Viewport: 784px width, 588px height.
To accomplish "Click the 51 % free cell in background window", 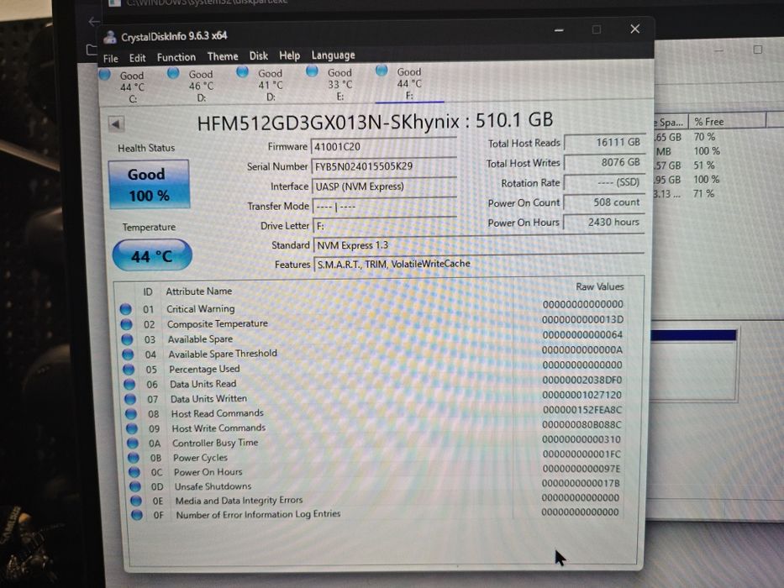I will coord(703,165).
